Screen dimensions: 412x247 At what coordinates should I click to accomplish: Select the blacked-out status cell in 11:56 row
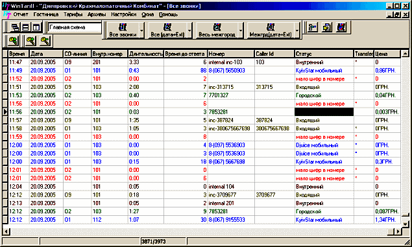click(324, 112)
